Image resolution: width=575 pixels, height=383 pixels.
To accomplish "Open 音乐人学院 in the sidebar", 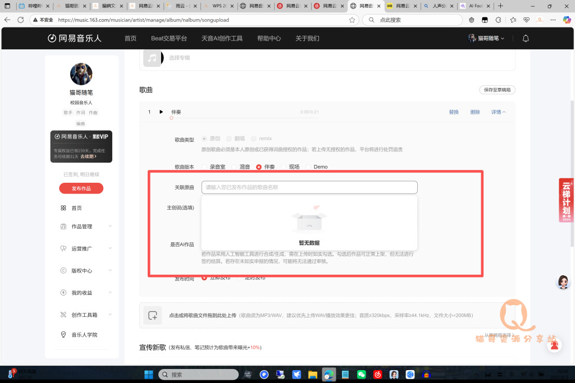I will [84, 335].
